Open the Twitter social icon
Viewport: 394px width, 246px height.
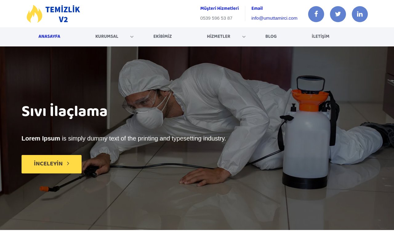[x=338, y=14]
